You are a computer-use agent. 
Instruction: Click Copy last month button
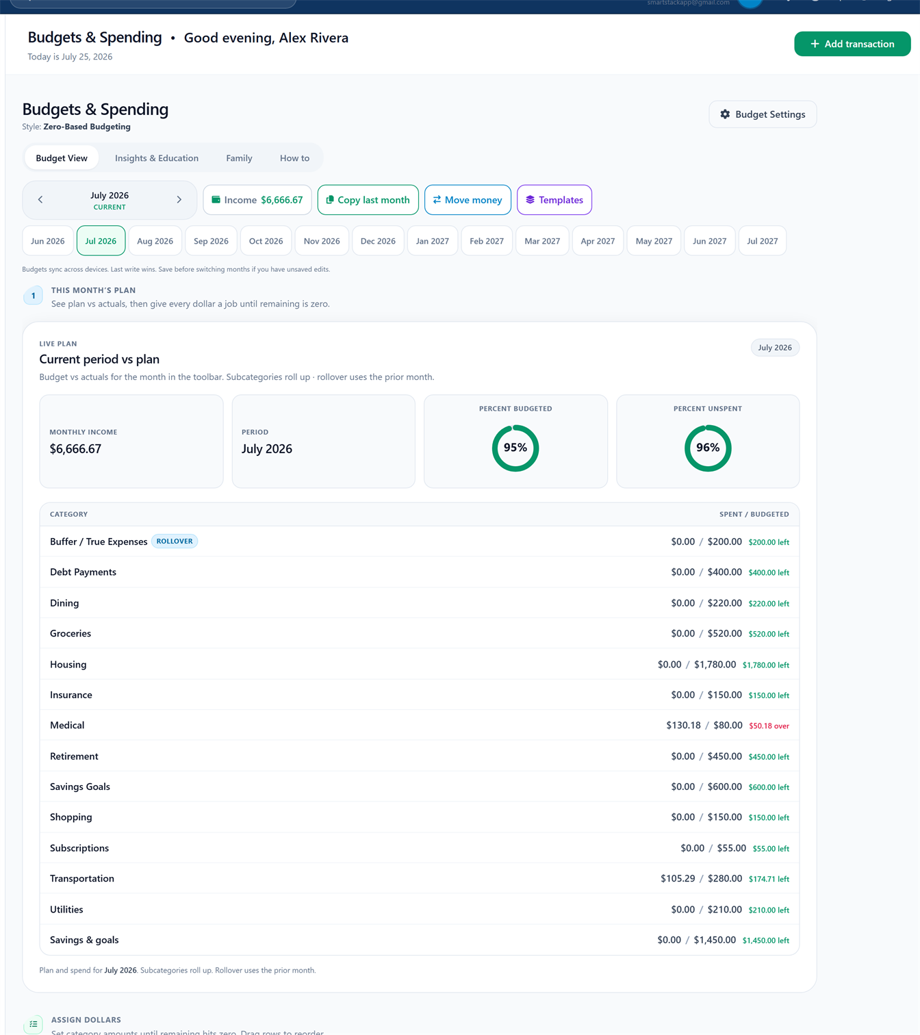(368, 200)
